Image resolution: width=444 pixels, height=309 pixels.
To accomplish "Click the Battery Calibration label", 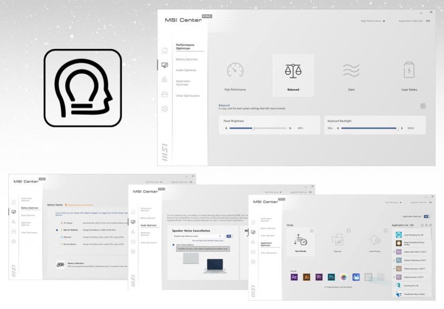I will pos(76,263).
